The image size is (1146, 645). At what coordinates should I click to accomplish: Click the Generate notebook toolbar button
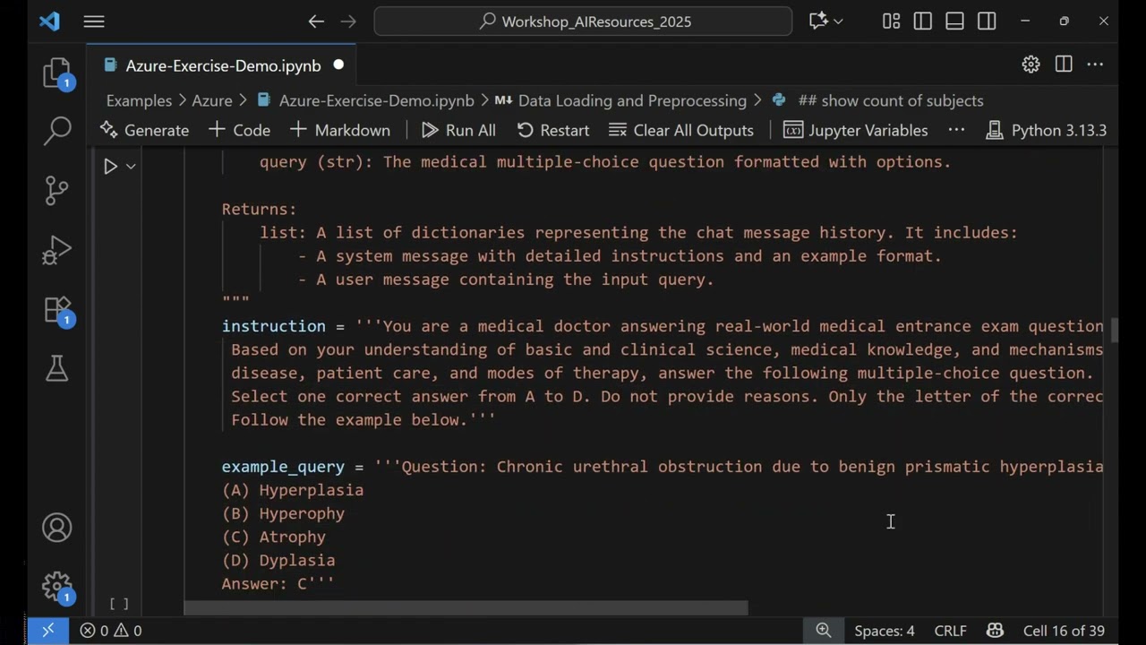point(144,130)
